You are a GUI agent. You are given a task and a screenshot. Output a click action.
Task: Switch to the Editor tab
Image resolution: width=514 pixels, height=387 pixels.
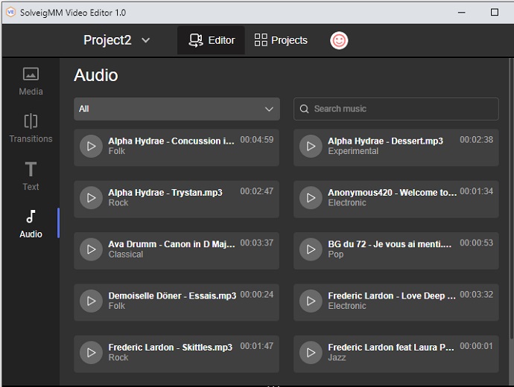click(212, 40)
